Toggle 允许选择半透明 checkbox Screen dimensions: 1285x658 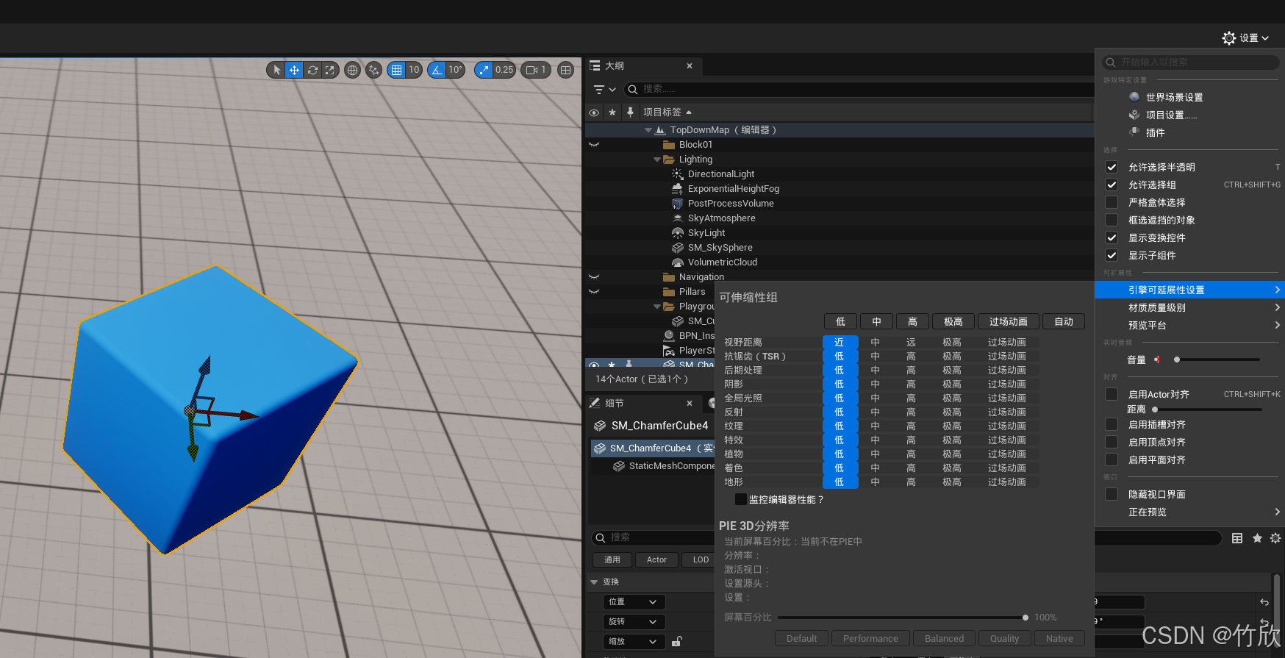(x=1112, y=167)
